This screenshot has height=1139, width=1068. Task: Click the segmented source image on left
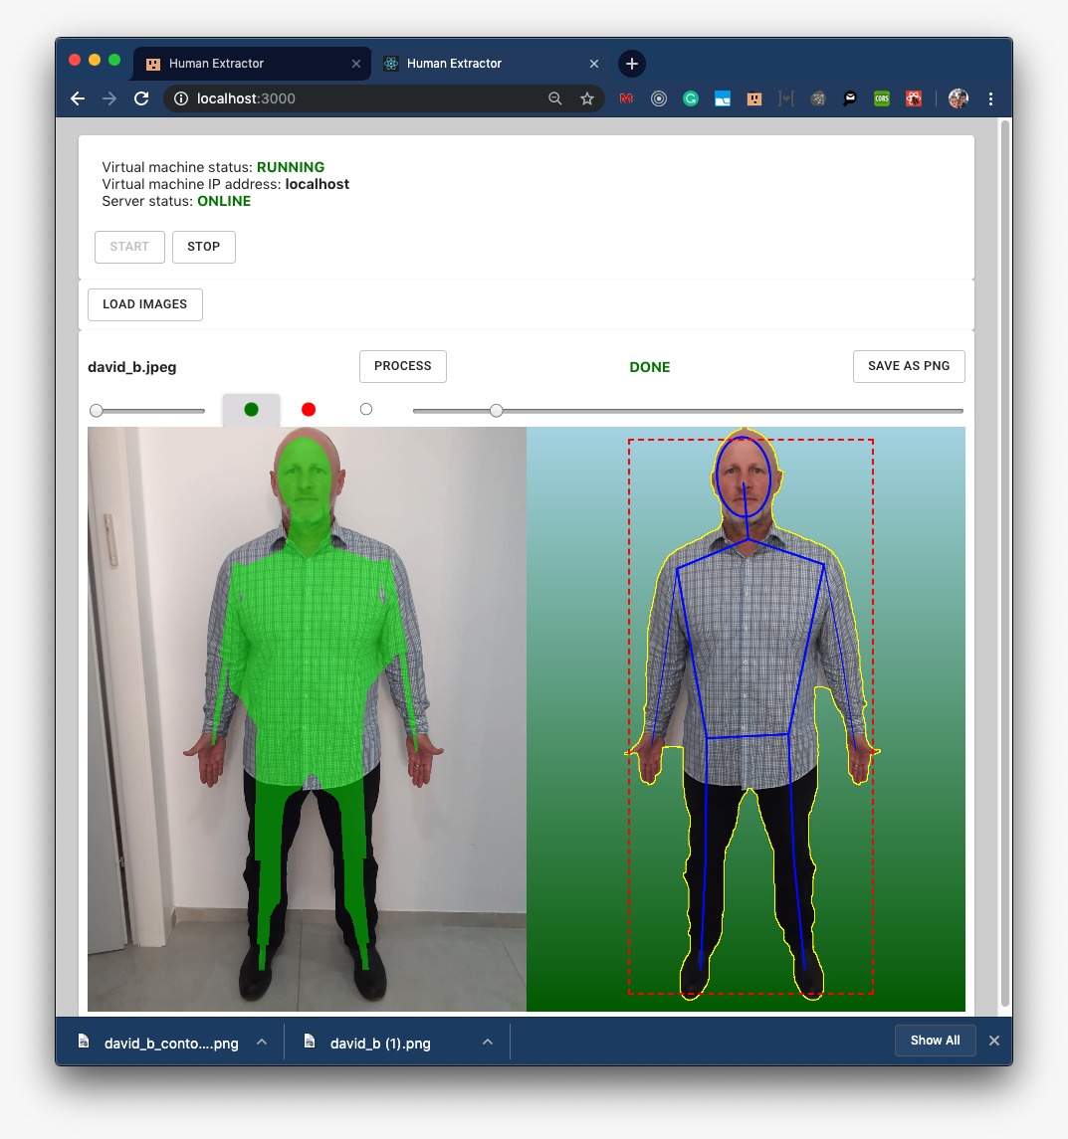tap(307, 719)
